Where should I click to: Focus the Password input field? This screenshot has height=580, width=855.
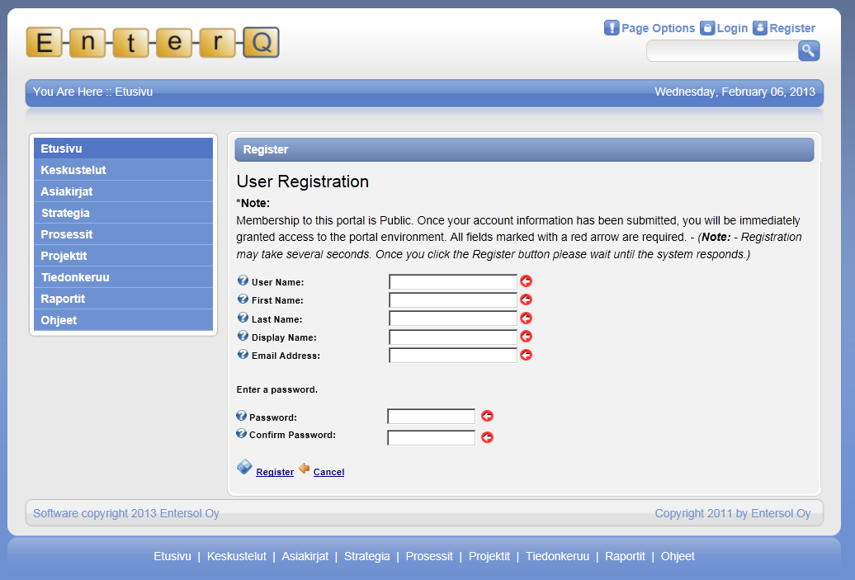coord(432,417)
